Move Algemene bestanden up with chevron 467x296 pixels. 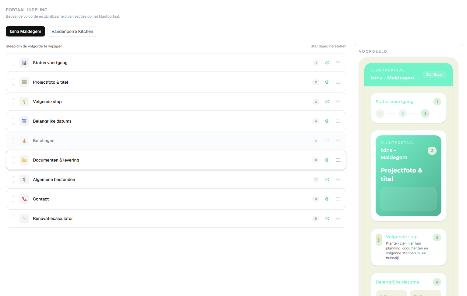click(x=13, y=177)
